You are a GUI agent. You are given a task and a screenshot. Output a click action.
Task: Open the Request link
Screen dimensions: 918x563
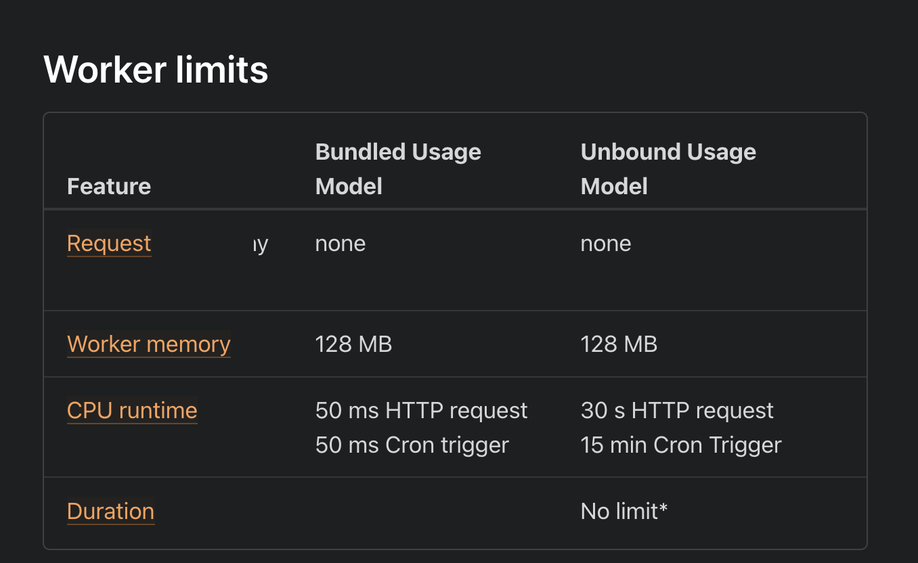(x=109, y=244)
